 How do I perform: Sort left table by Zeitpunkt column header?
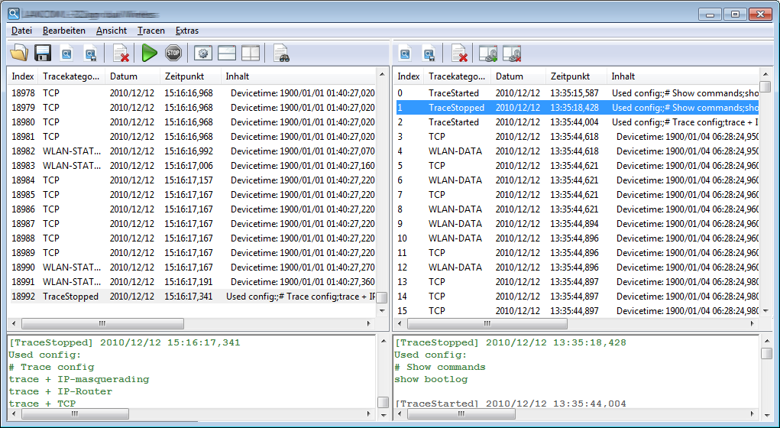coord(183,76)
